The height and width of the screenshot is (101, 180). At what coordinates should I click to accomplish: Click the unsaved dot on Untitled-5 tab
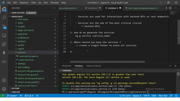[120, 8]
